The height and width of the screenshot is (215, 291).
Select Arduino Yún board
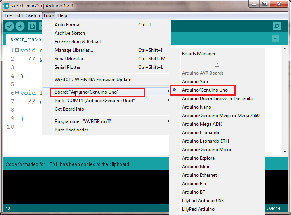coord(217,82)
